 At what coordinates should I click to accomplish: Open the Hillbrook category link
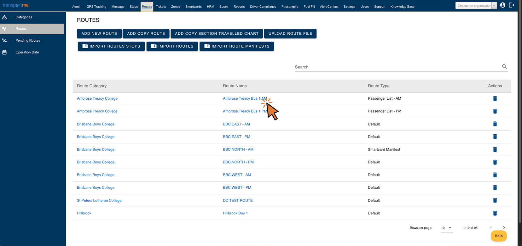[x=84, y=213]
